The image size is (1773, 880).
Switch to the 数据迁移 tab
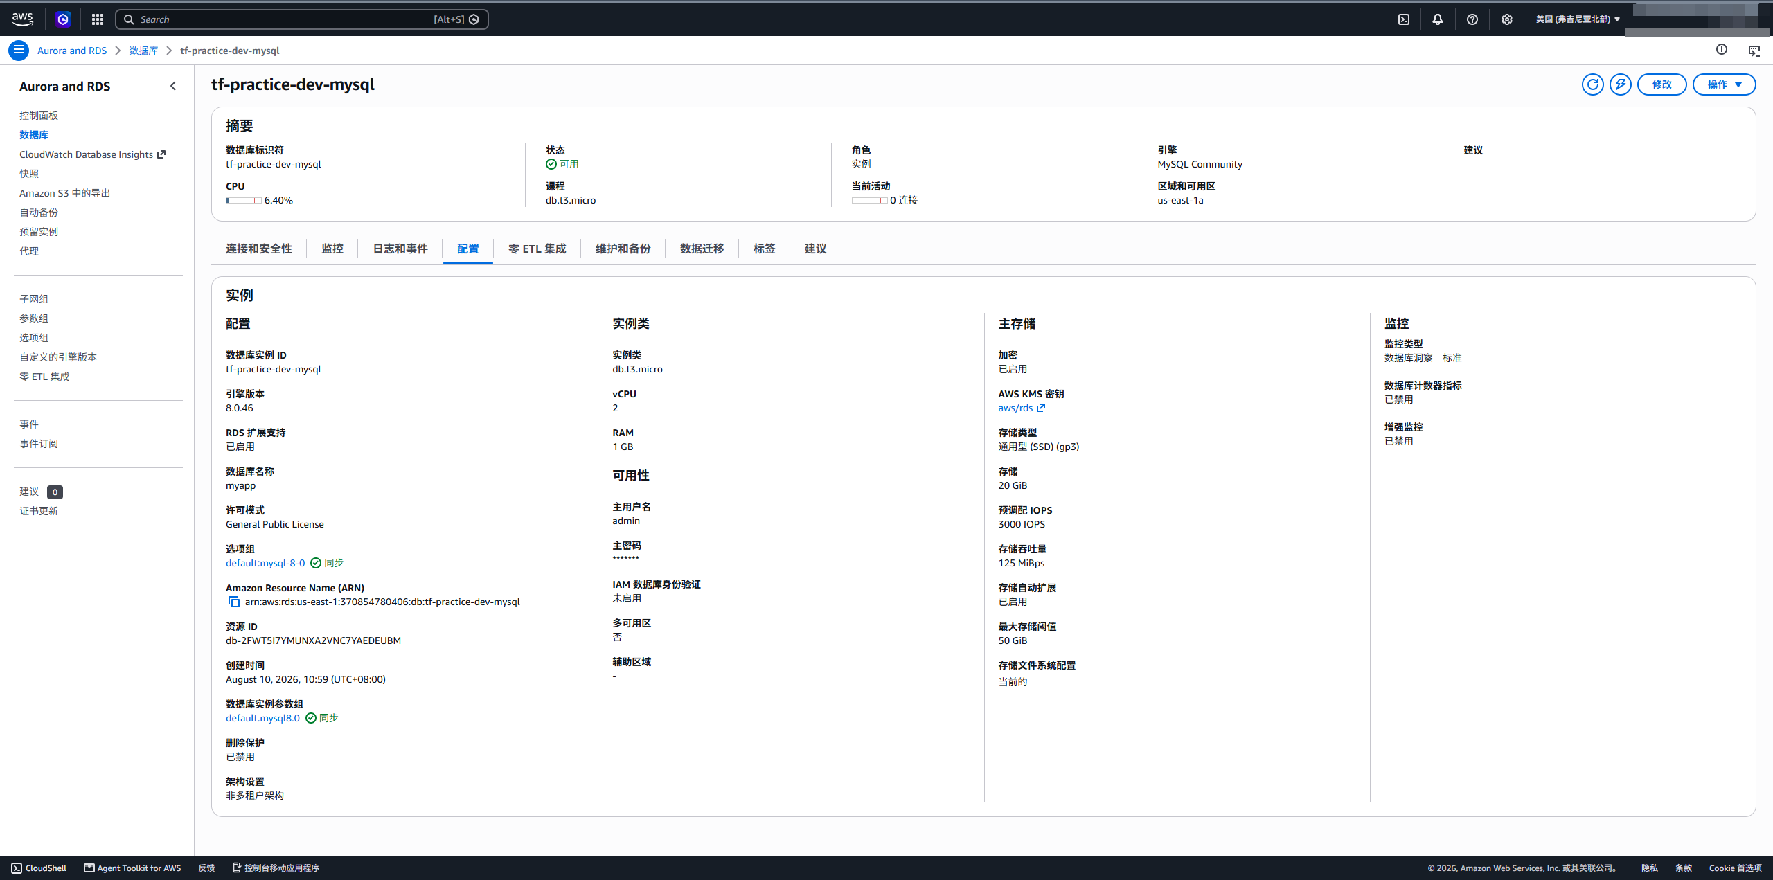pyautogui.click(x=702, y=249)
